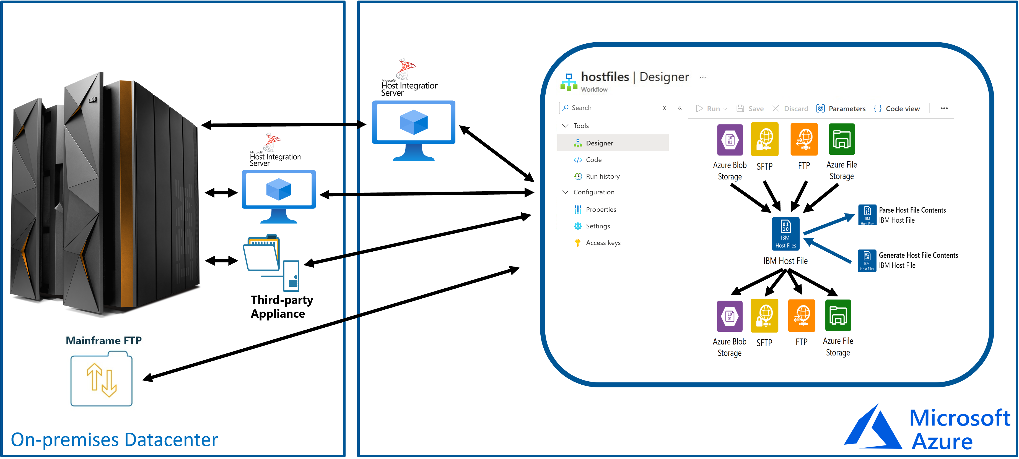1019x459 pixels.
Task: Click the Parse Host File Contents icon
Action: point(867,215)
